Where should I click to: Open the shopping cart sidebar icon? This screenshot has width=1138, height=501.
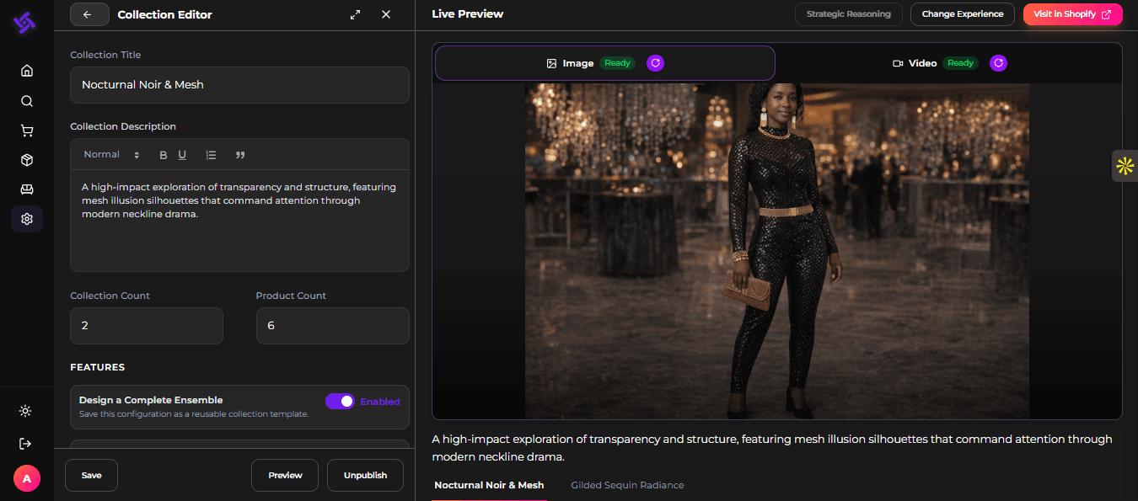tap(27, 131)
